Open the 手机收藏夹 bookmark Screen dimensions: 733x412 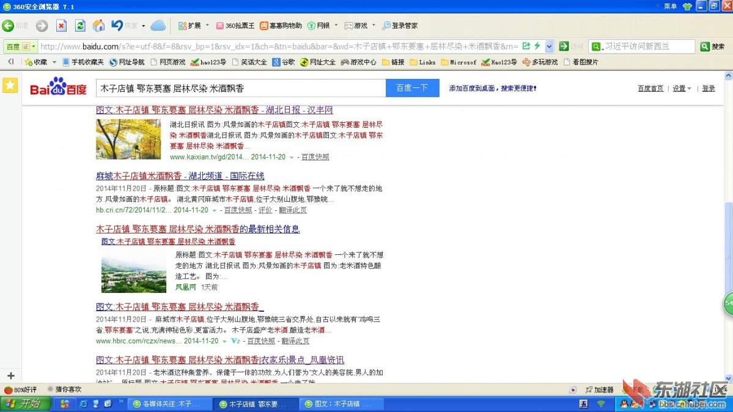tap(83, 62)
